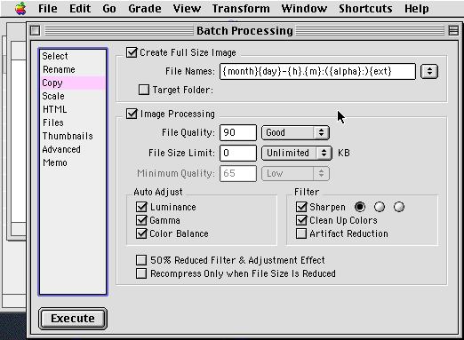464x340 pixels.
Task: Enable 50% Reduced Filter & Adjustment Effect
Action: (141, 260)
